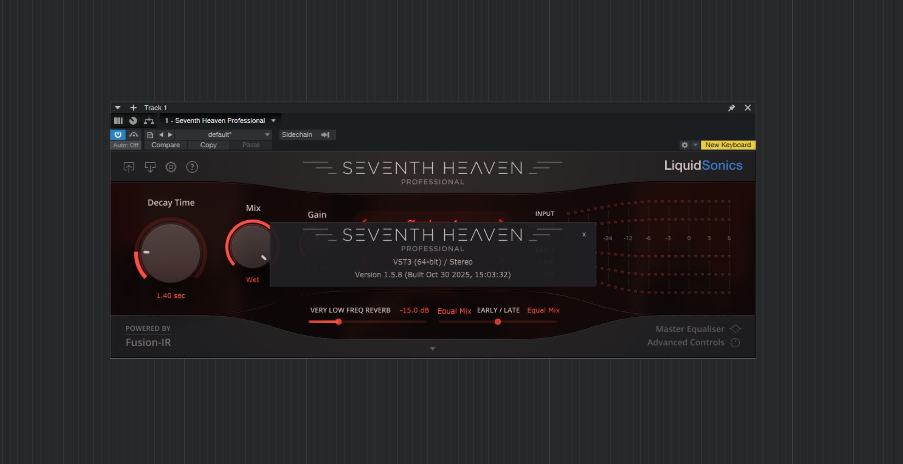This screenshot has width=903, height=464.
Task: Toggle the soft bypass ramp icon next to power
Action: click(134, 134)
